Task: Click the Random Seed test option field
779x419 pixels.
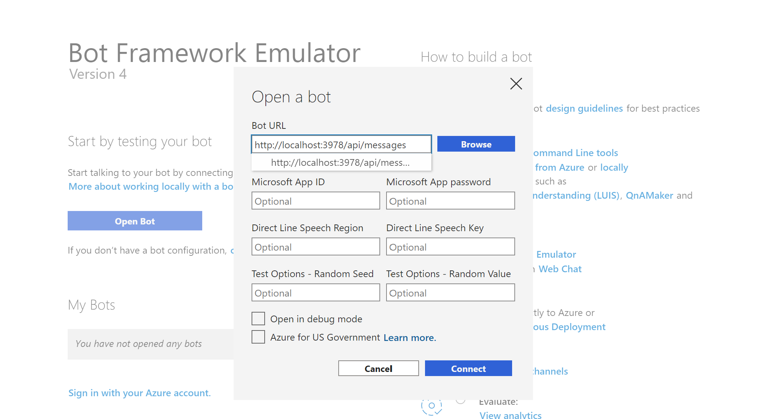Action: [x=315, y=293]
